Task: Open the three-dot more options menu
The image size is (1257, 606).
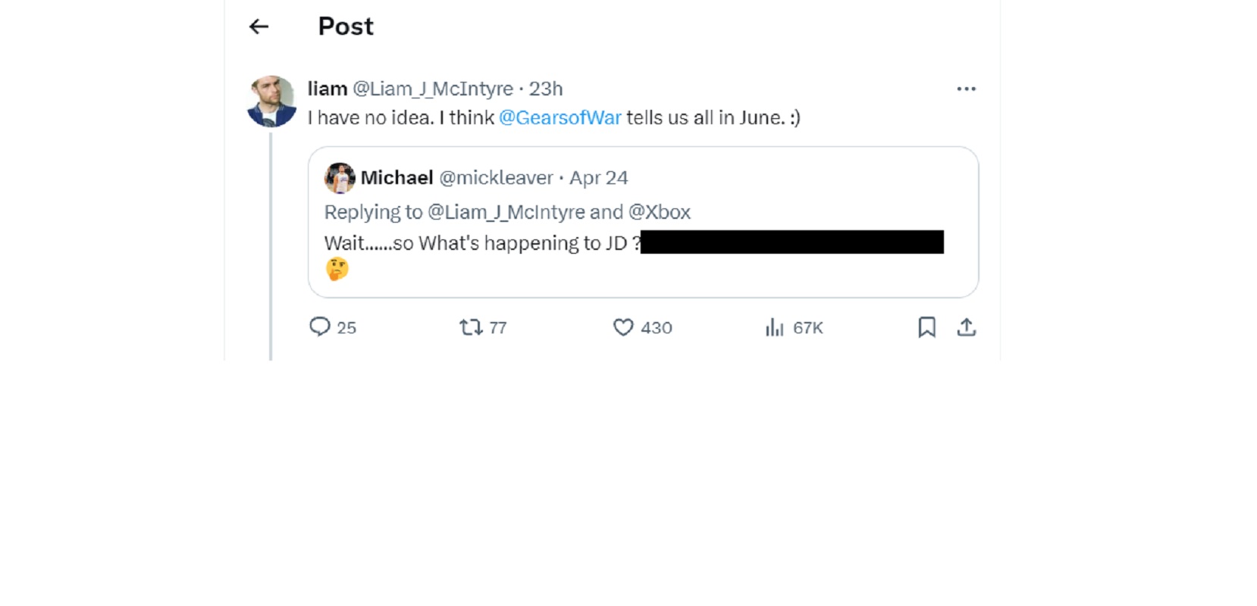Action: (x=966, y=89)
